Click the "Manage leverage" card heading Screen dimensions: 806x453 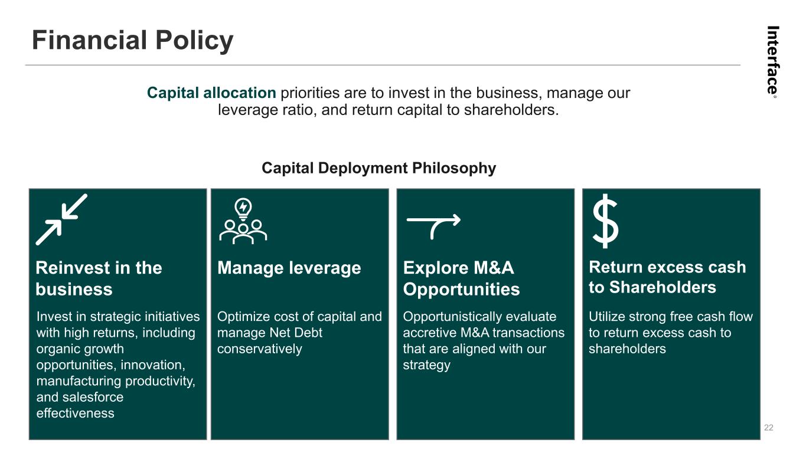tap(289, 268)
